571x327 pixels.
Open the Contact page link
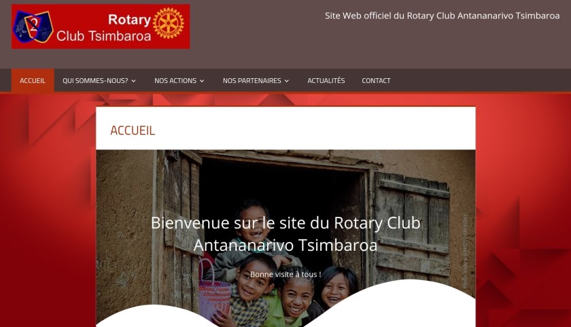376,80
